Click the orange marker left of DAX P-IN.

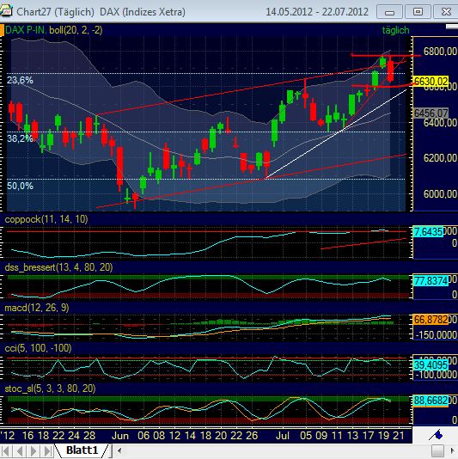[2, 30]
